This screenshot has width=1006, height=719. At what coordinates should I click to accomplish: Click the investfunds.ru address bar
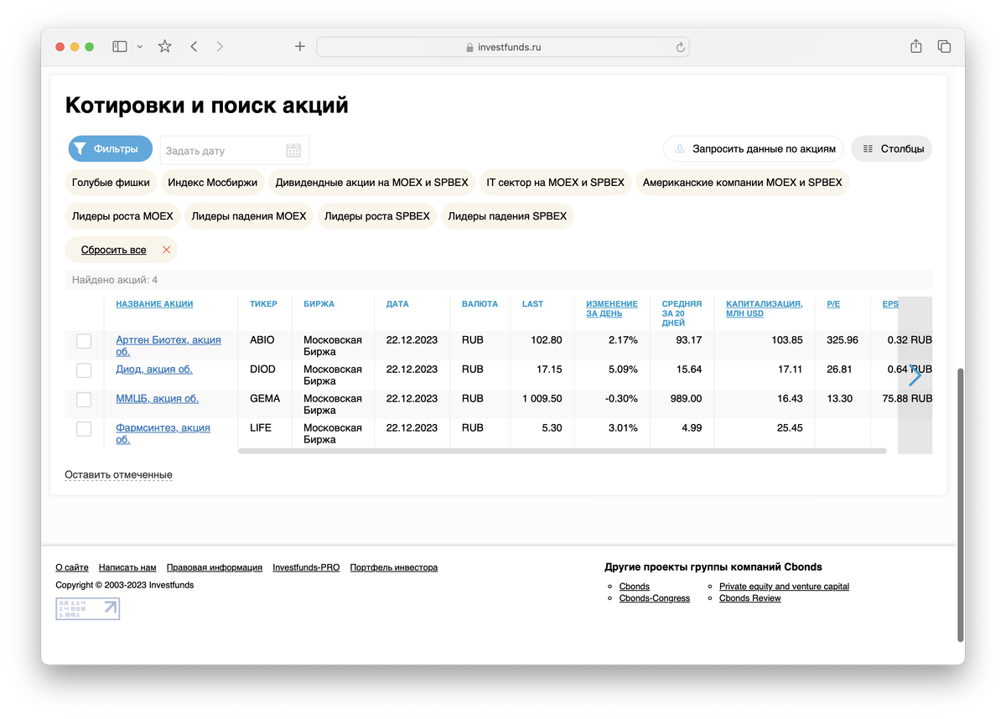(503, 47)
